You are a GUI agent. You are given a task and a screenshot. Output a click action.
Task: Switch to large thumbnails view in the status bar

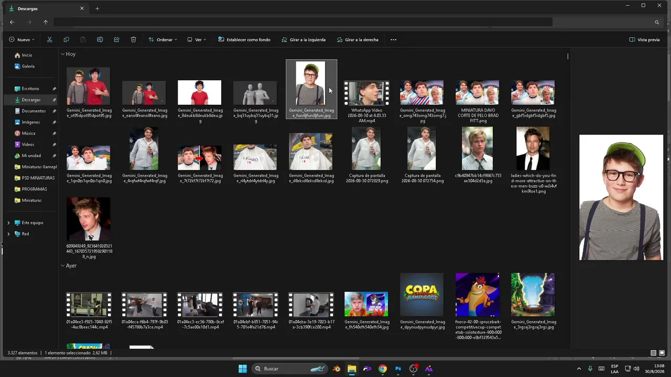pyautogui.click(x=662, y=353)
